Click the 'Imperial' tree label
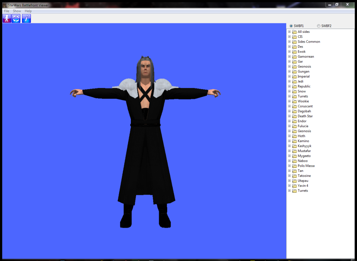 point(304,77)
